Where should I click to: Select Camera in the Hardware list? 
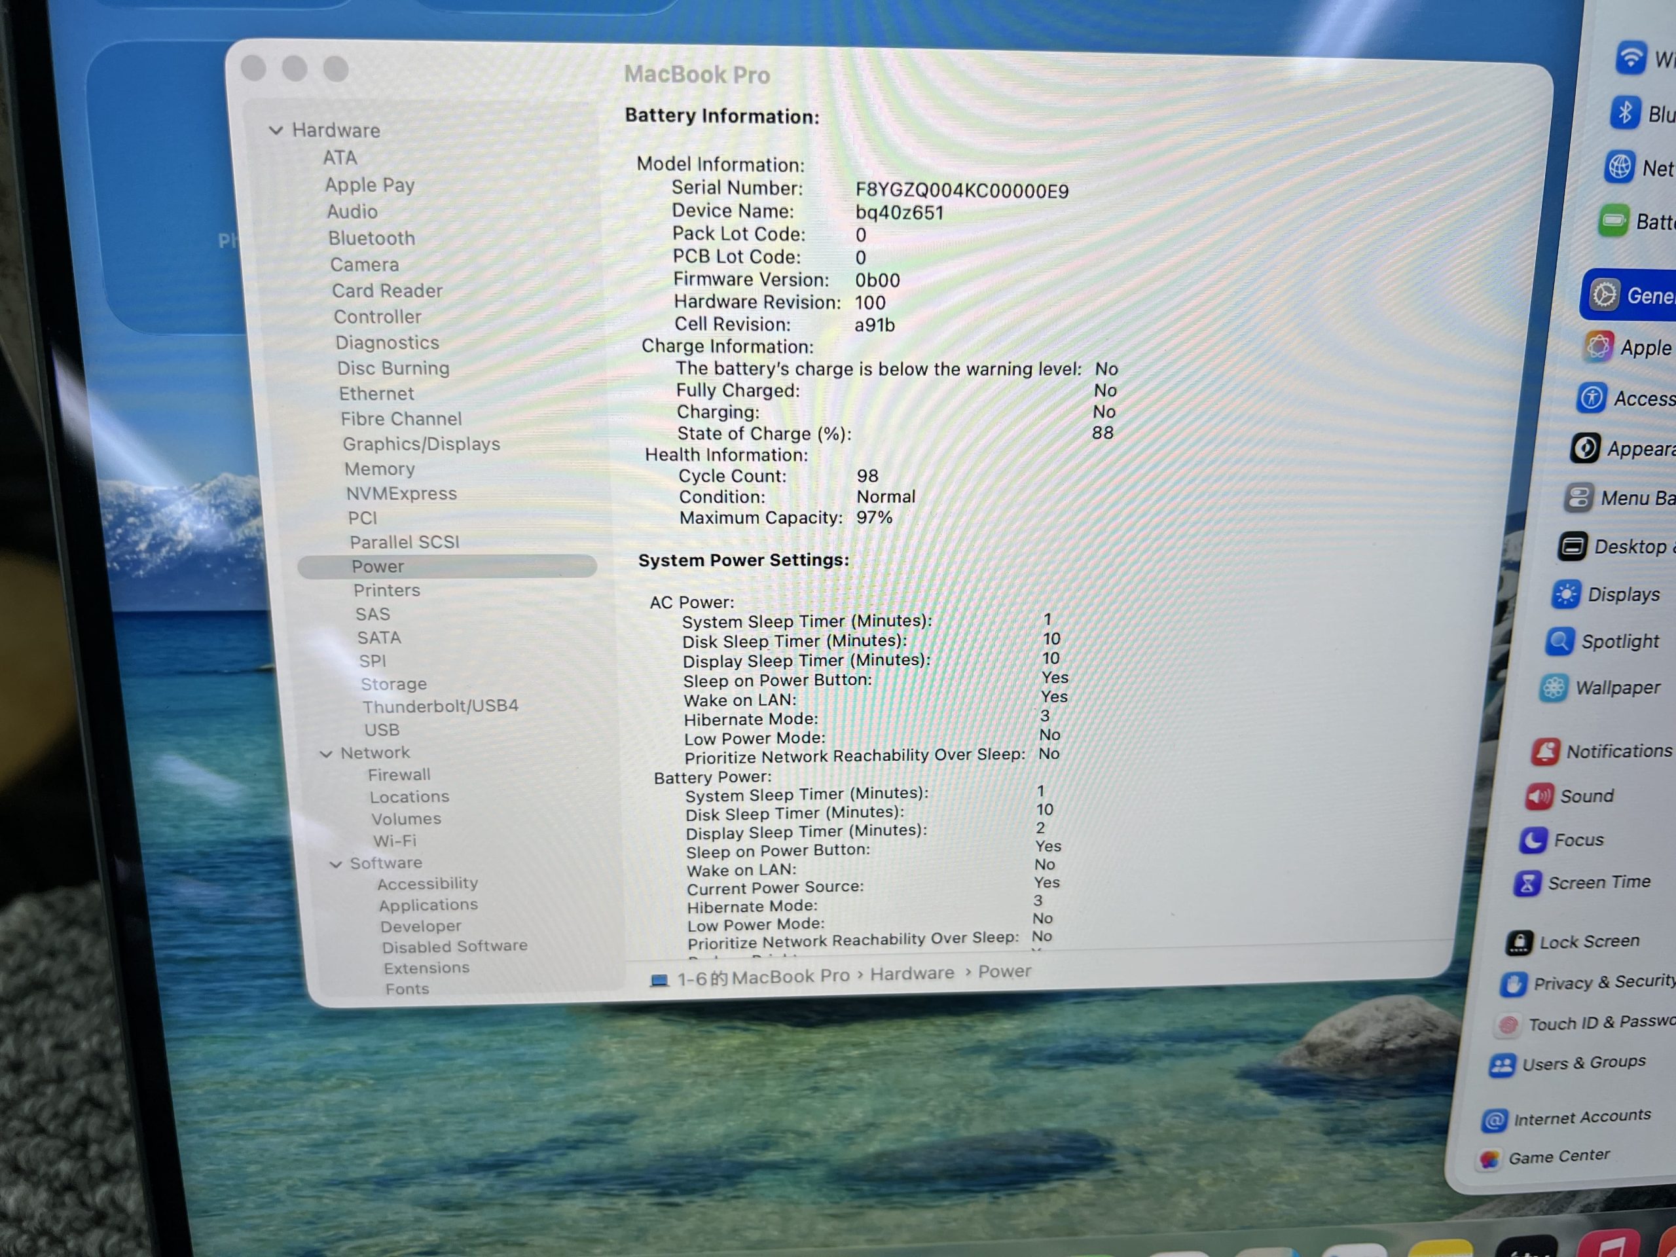click(365, 264)
